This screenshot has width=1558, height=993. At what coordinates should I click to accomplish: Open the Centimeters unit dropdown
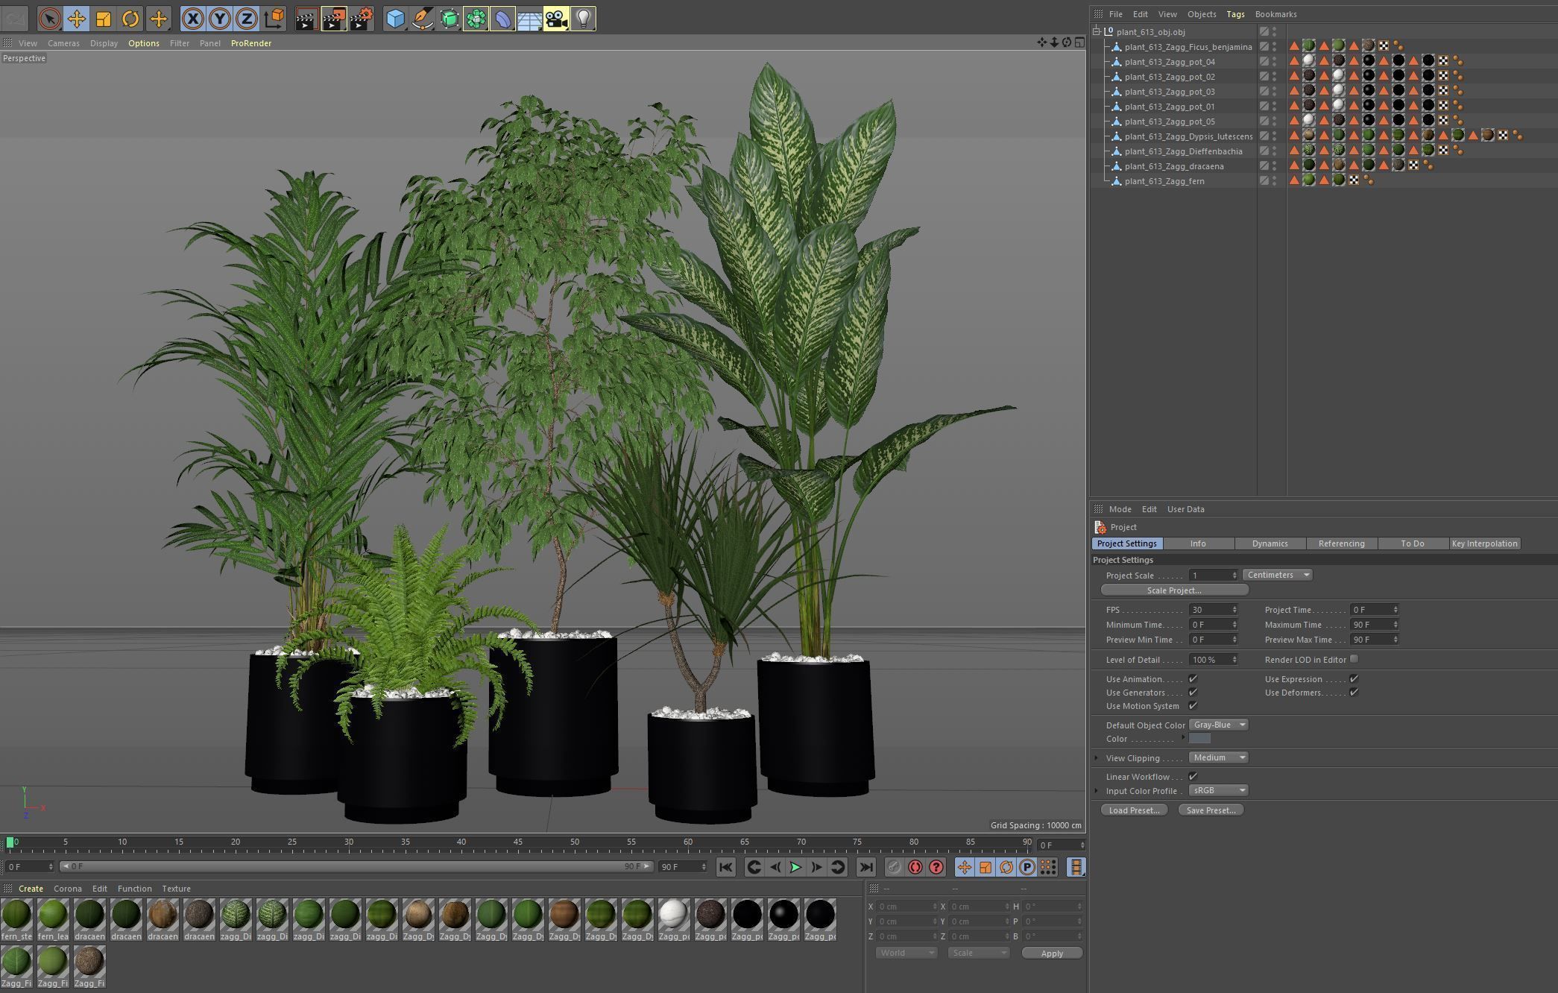[1277, 575]
